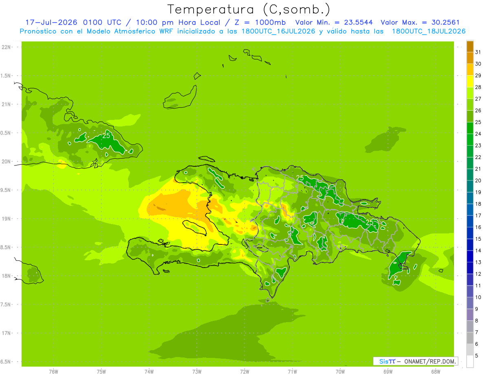Click the colorbar scale label "28"
This screenshot has height=377, width=489.
coord(478,87)
